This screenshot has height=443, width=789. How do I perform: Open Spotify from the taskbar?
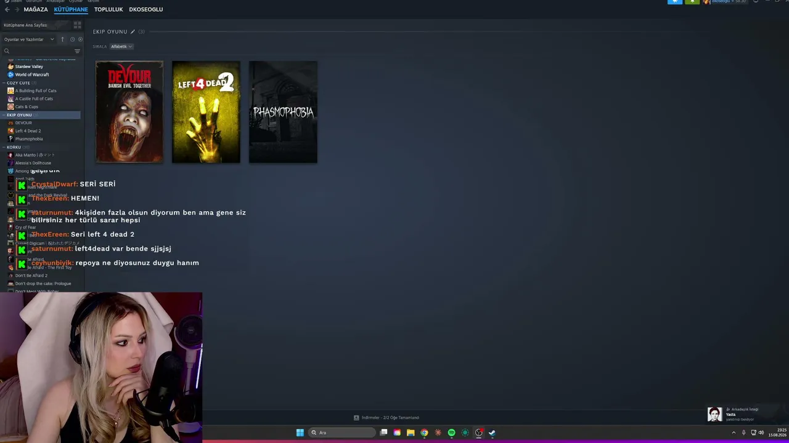point(451,433)
